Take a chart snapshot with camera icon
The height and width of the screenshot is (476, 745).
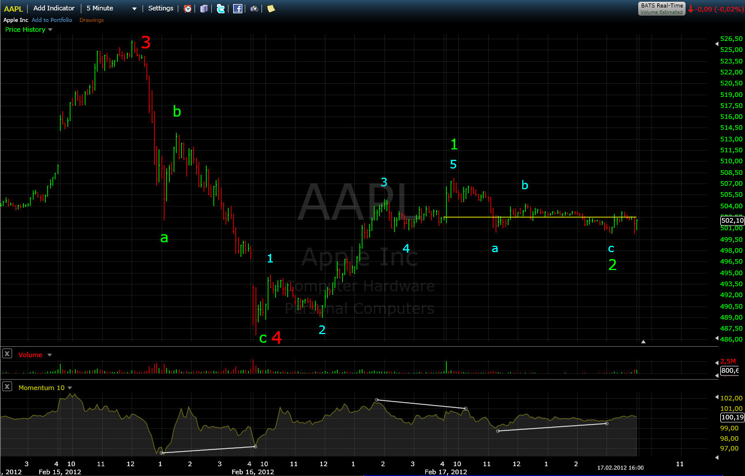point(254,9)
